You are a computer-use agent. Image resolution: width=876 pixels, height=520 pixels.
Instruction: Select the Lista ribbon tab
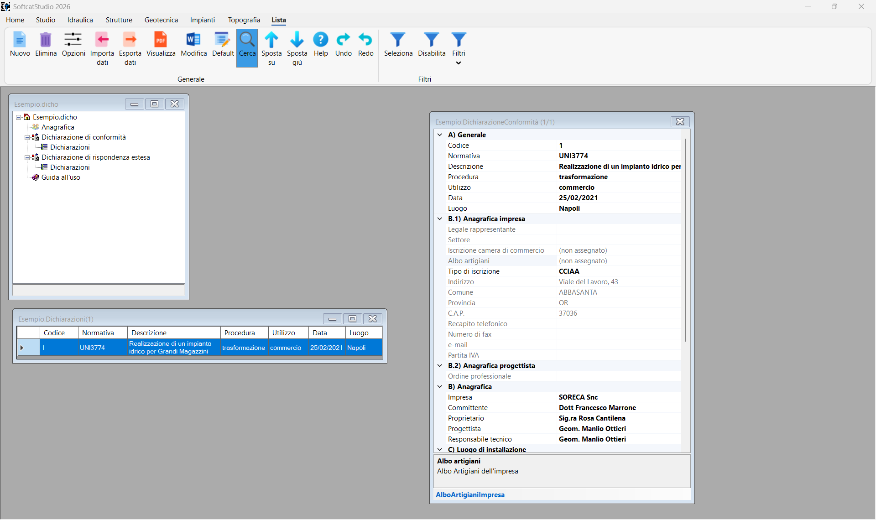coord(279,20)
